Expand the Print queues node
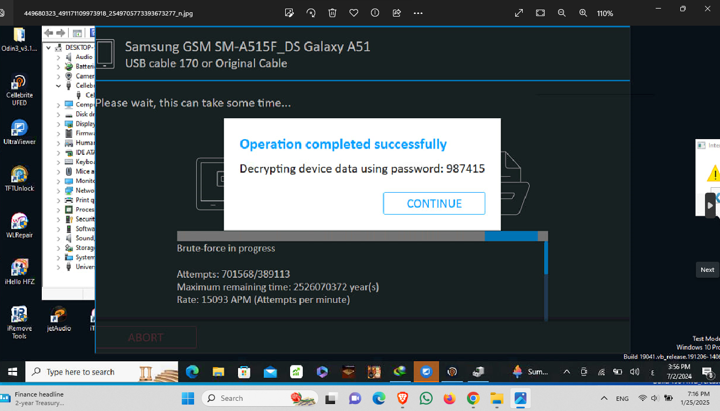 [x=58, y=200]
